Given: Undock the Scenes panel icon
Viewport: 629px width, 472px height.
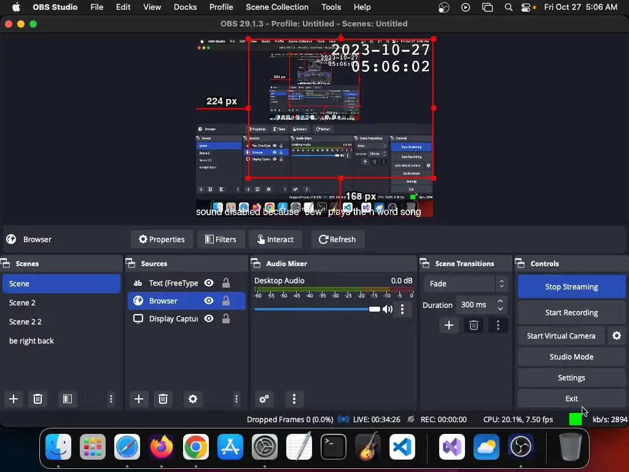Looking at the screenshot, I should (5, 264).
